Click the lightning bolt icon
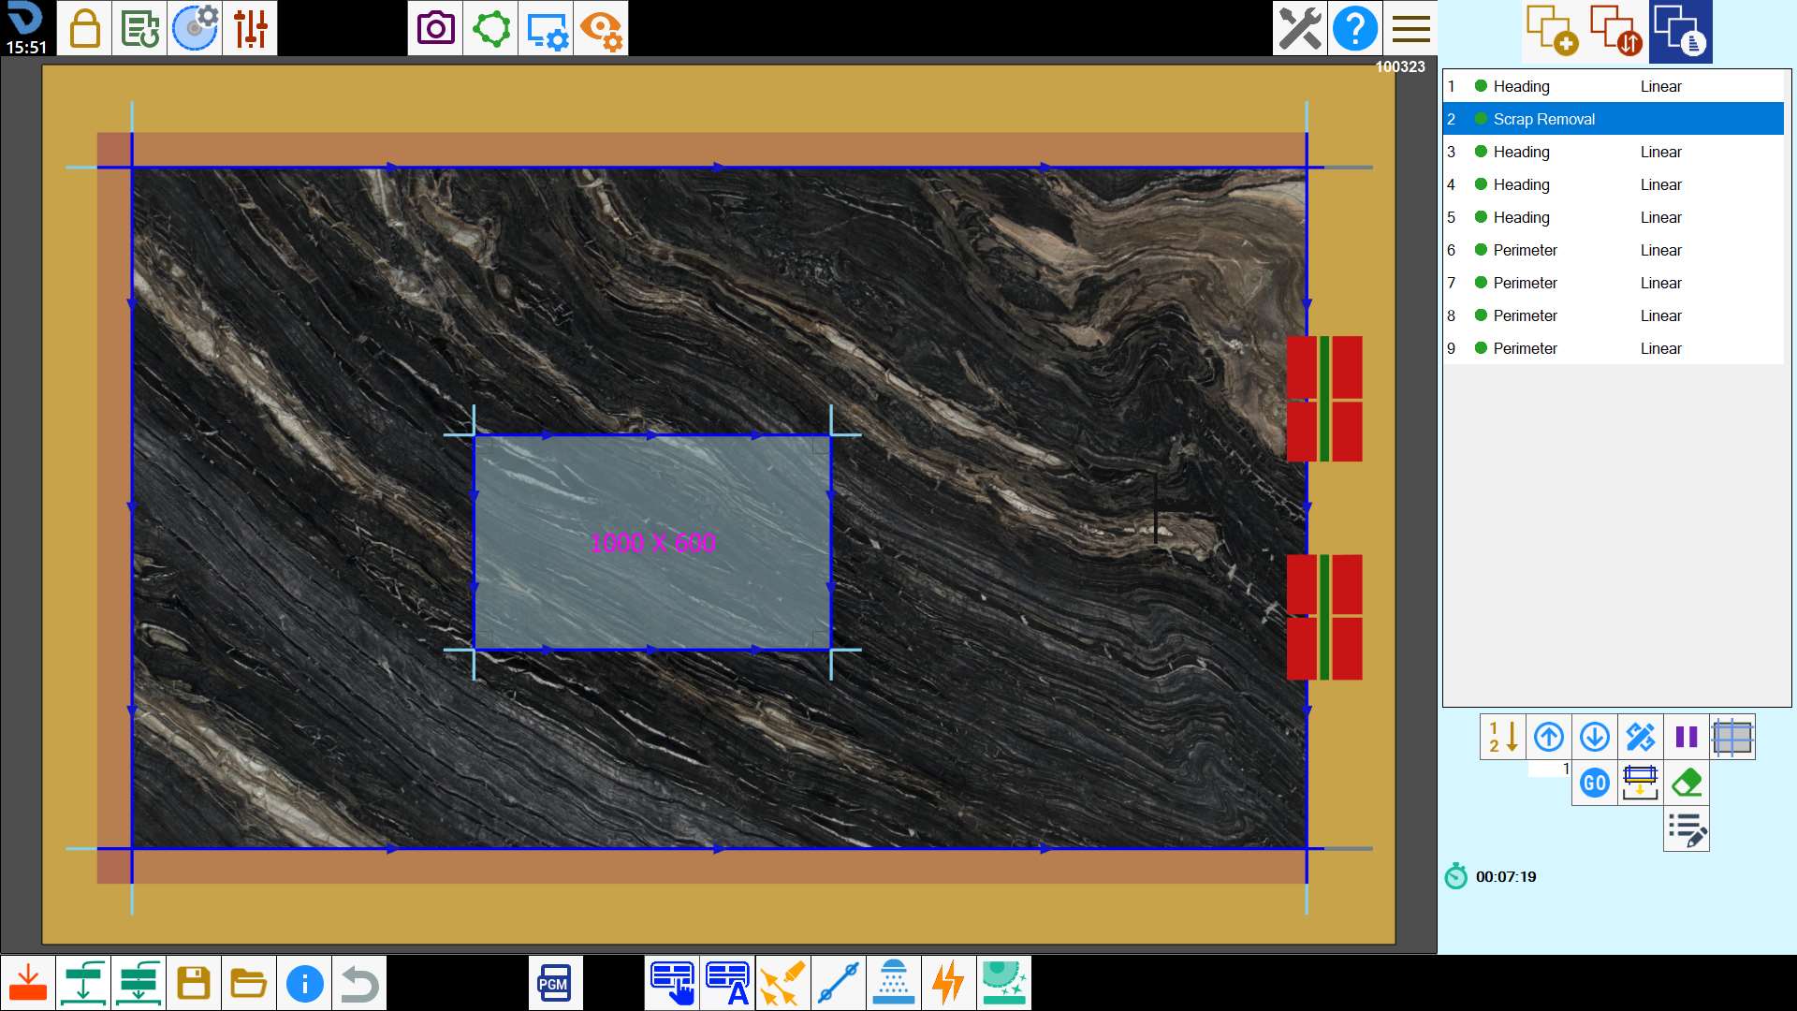Screen dimensions: 1797x1011 pyautogui.click(x=949, y=983)
